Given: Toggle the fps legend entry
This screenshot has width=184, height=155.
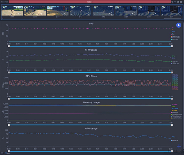Looking at the screenshot, I should pos(173,35).
